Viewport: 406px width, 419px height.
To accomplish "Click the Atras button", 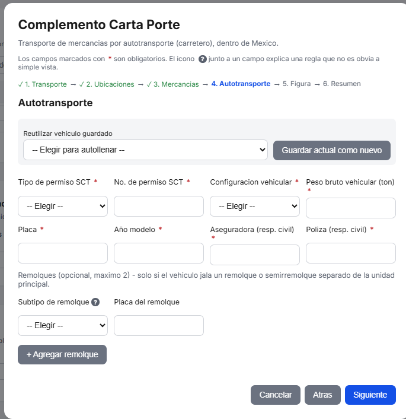I will (322, 395).
